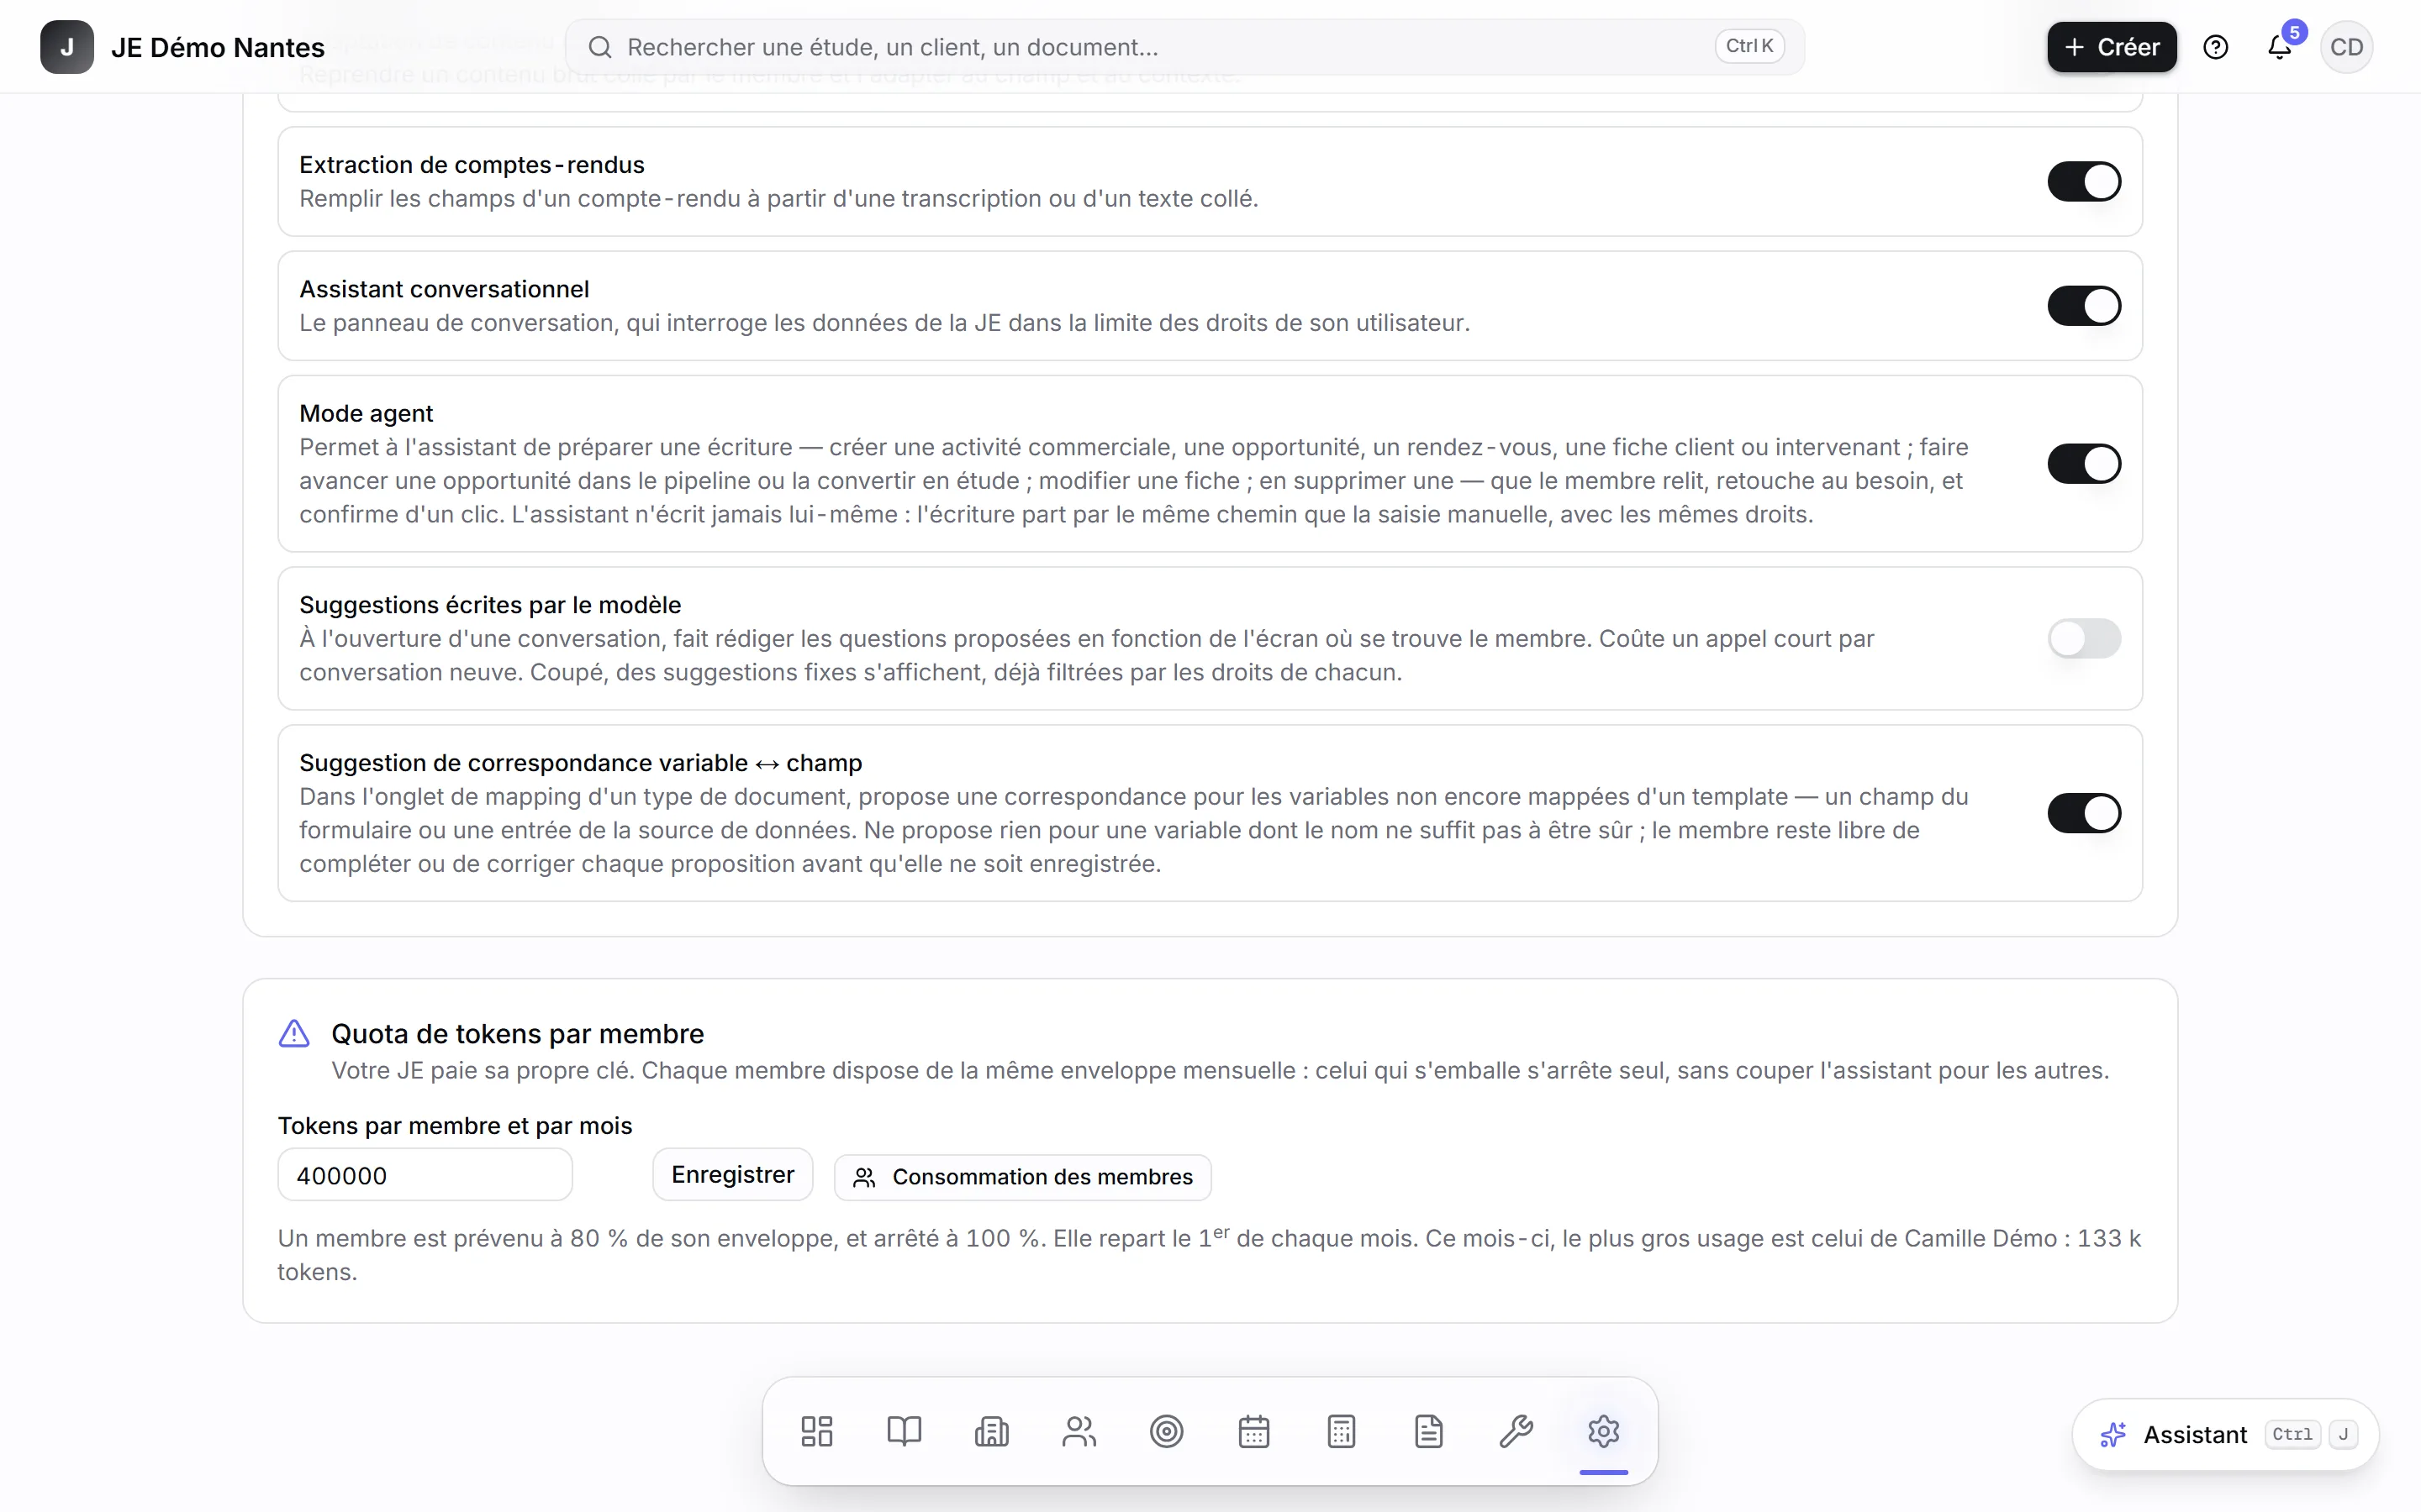Open the wrench tools icon in bottom dock
Image resolution: width=2421 pixels, height=1512 pixels.
(x=1516, y=1431)
